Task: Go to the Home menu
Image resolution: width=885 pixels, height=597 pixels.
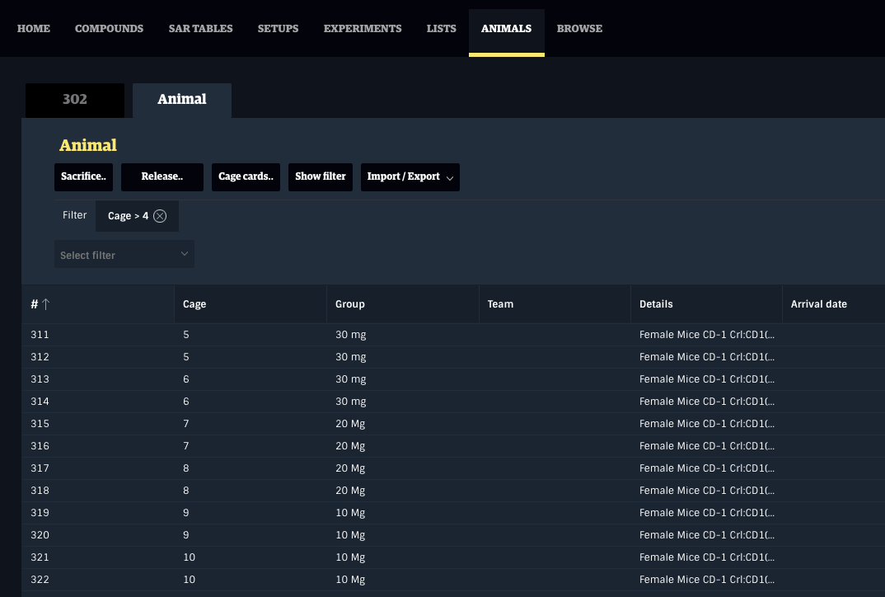Action: click(x=34, y=29)
